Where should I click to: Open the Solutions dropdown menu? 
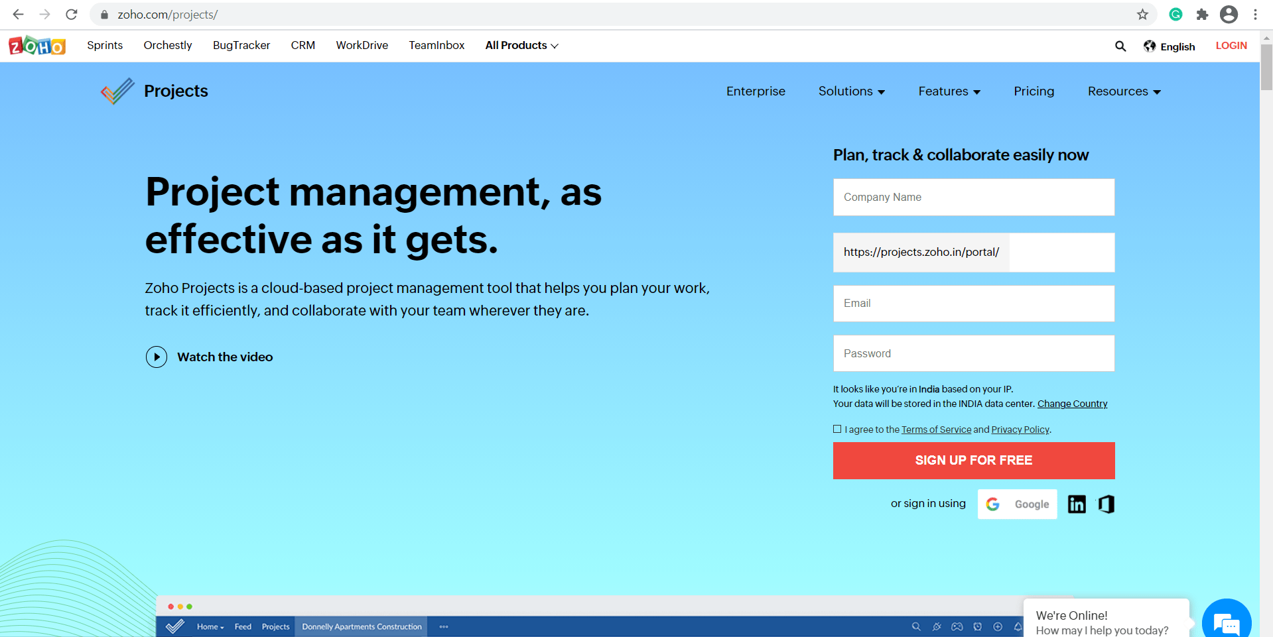852,91
